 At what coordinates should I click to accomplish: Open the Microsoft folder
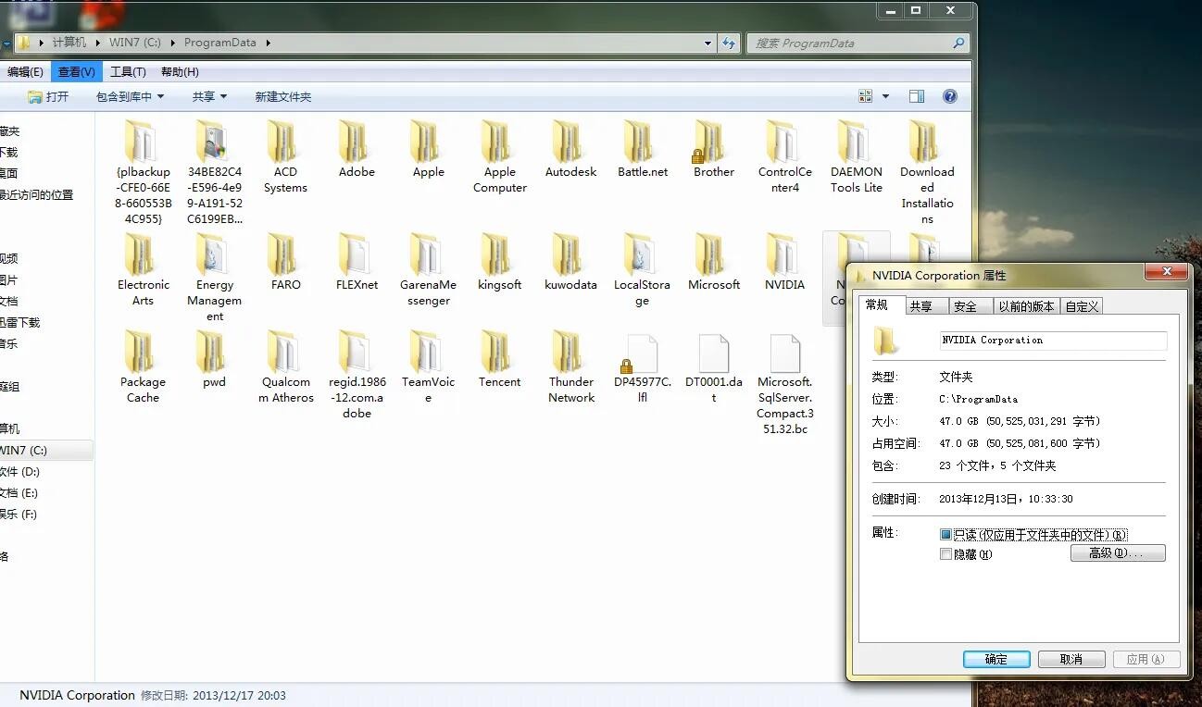click(713, 261)
